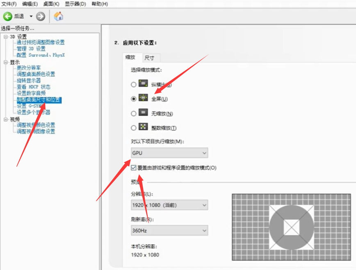The image size is (356, 270).
Task: Select the 全屏(U) radio button
Action: point(134,99)
